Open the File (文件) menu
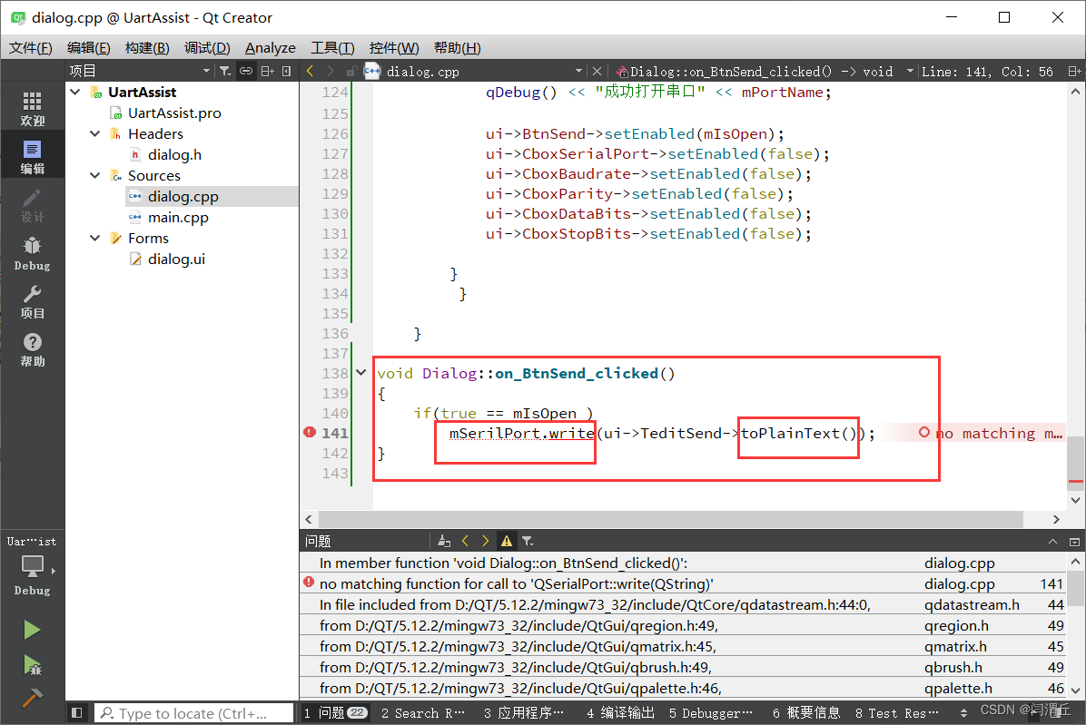 [x=31, y=48]
